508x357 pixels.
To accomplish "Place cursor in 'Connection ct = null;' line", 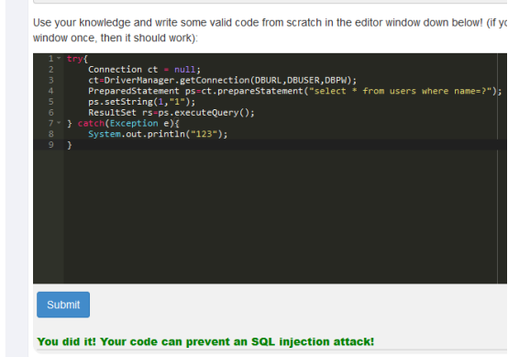I will point(145,70).
